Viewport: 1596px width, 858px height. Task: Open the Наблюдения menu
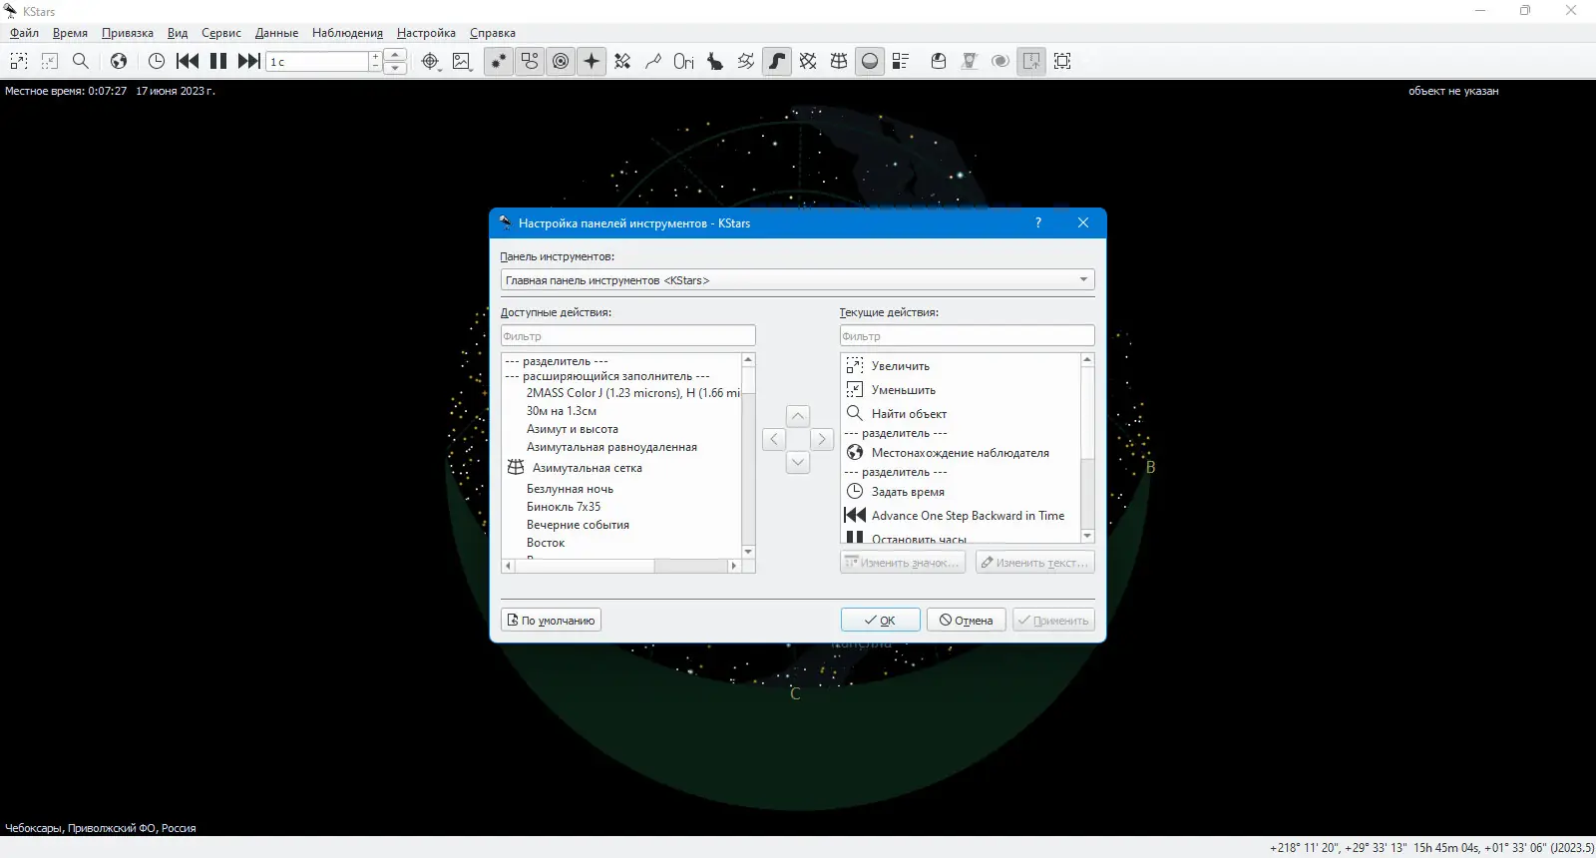click(347, 33)
